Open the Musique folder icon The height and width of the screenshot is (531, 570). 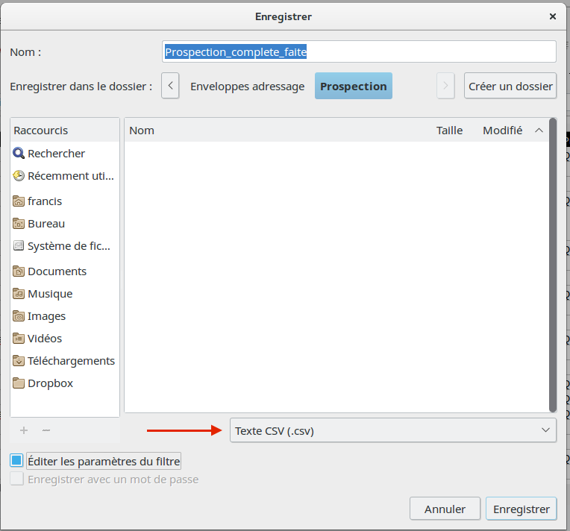pos(19,294)
